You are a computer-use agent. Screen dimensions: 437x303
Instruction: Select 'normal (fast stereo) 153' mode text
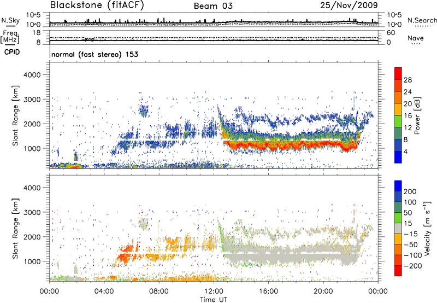point(95,54)
